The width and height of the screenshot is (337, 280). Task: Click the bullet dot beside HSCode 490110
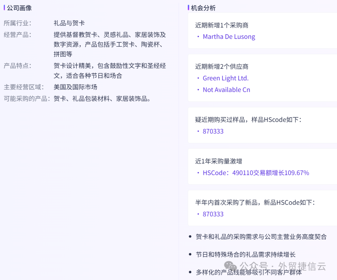pyautogui.click(x=198, y=173)
